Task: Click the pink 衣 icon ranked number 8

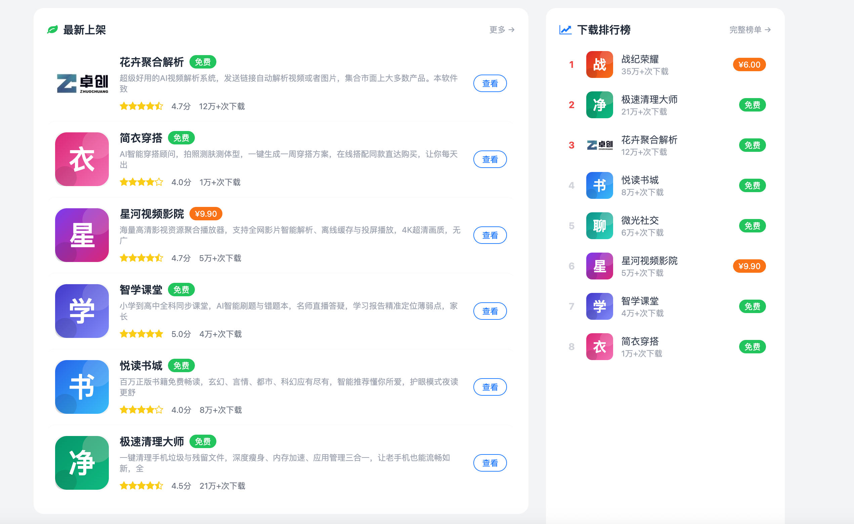Action: point(600,347)
